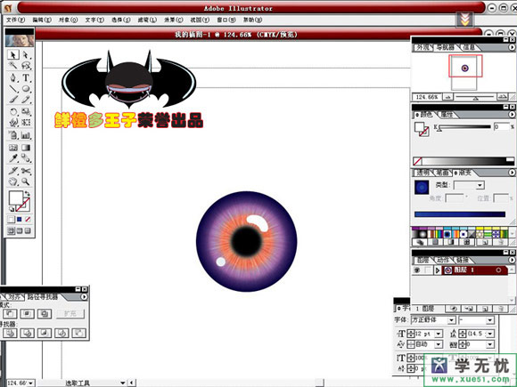Activate the Zoom magnifier tool

tap(26, 181)
